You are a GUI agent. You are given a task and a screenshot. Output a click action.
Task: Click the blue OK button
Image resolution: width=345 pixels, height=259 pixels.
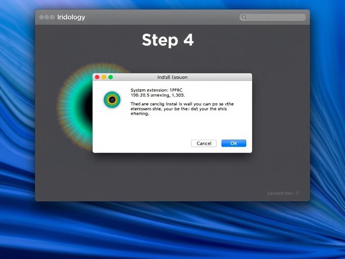pyautogui.click(x=233, y=143)
